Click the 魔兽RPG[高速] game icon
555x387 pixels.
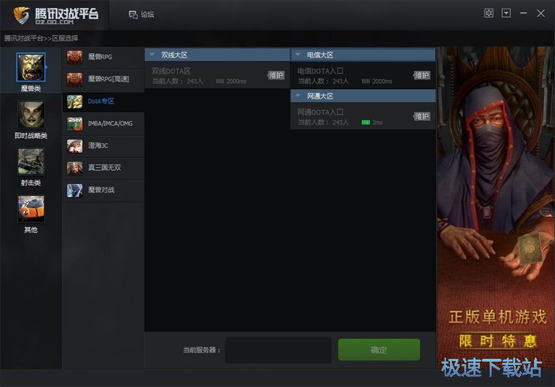(x=74, y=79)
